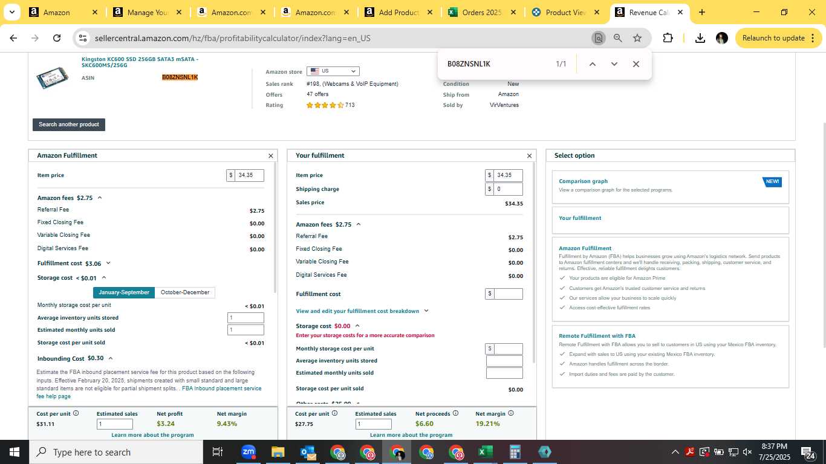Collapse Amazon fees section in Amazon Fulfillment
This screenshot has width=826, height=464.
click(100, 198)
